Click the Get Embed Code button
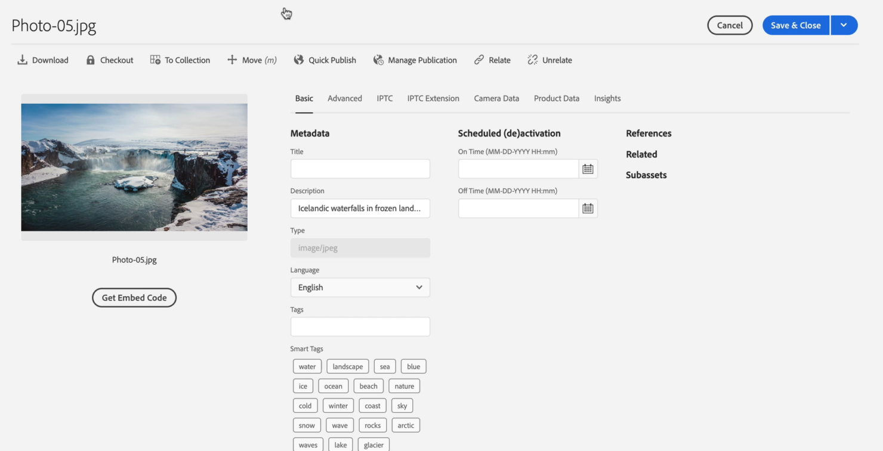 pos(134,297)
